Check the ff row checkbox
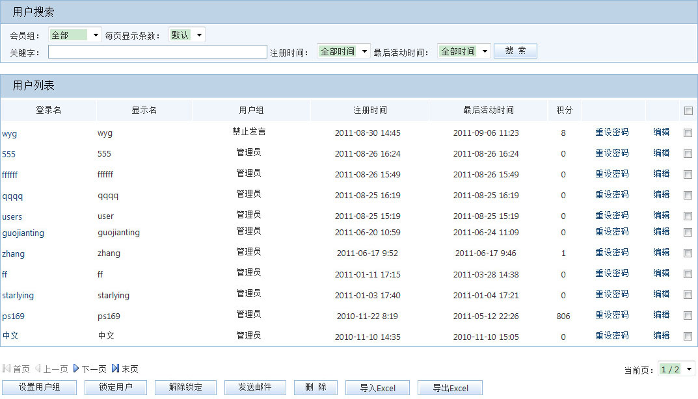This screenshot has width=698, height=399. click(688, 274)
